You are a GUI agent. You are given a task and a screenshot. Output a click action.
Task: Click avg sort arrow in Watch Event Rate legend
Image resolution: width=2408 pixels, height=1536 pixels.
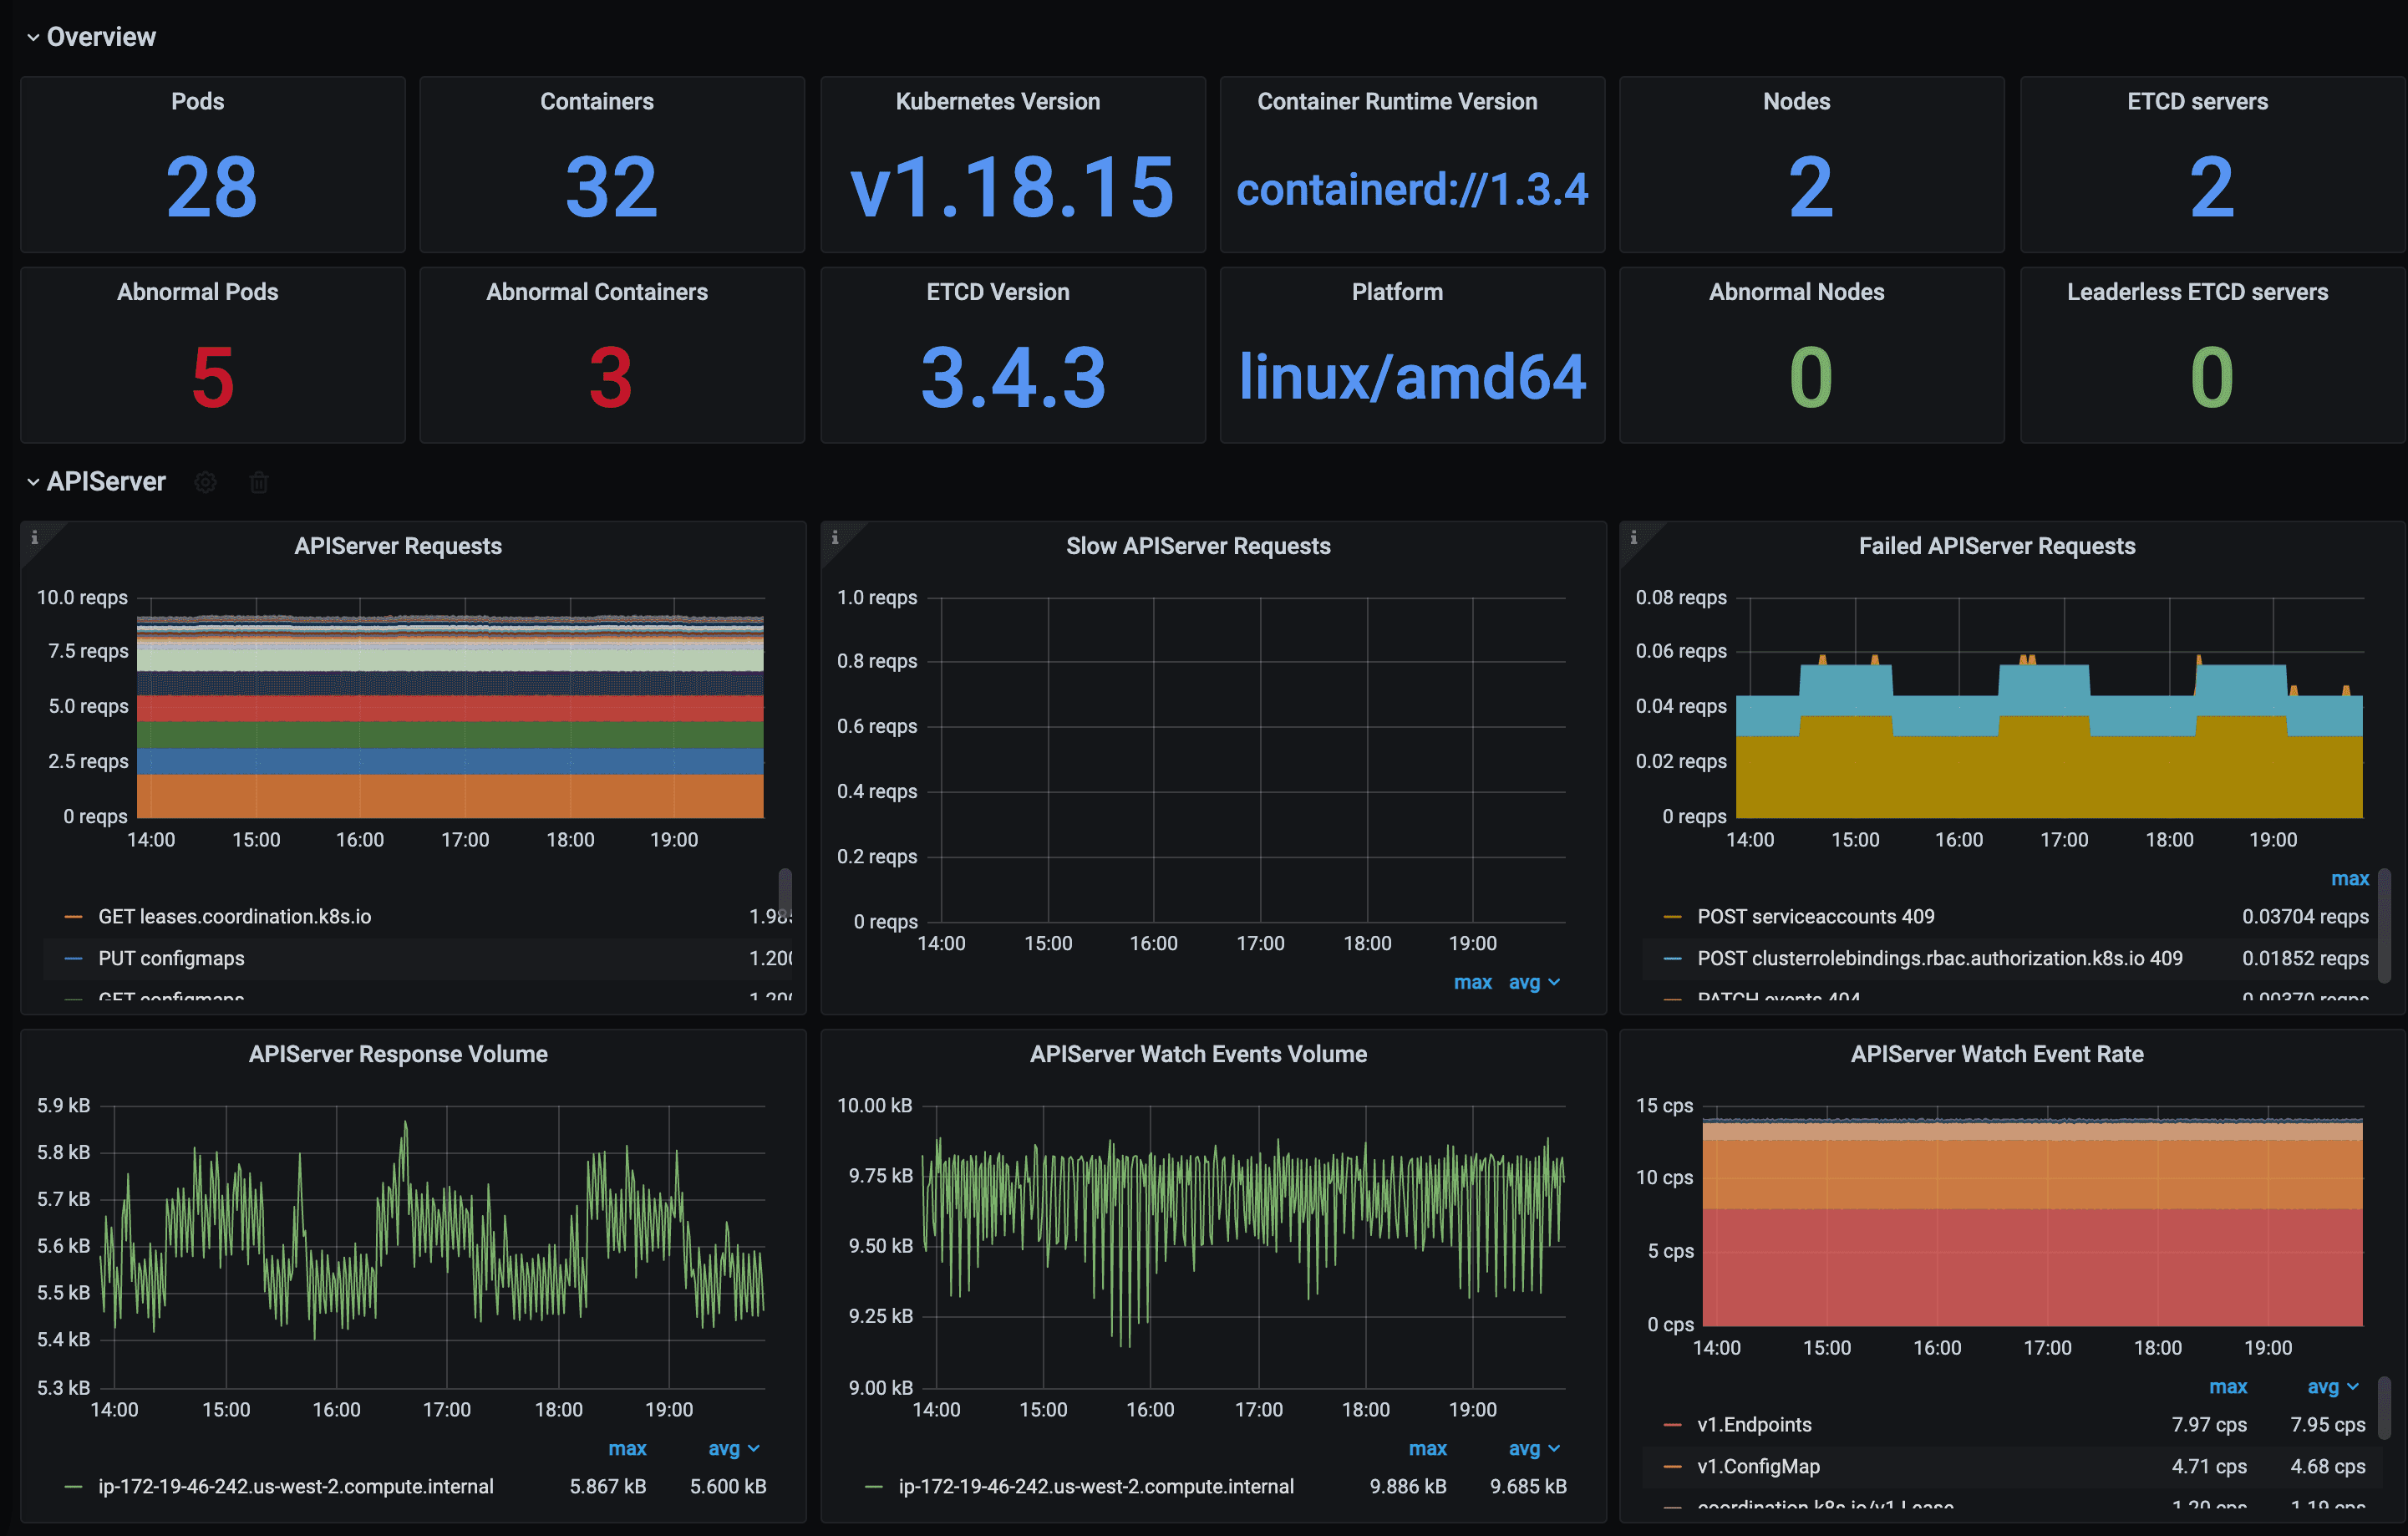[2352, 1386]
